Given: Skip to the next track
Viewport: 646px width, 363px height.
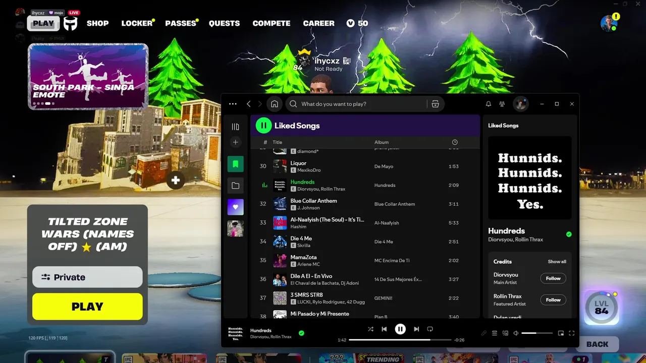Looking at the screenshot, I should point(416,329).
